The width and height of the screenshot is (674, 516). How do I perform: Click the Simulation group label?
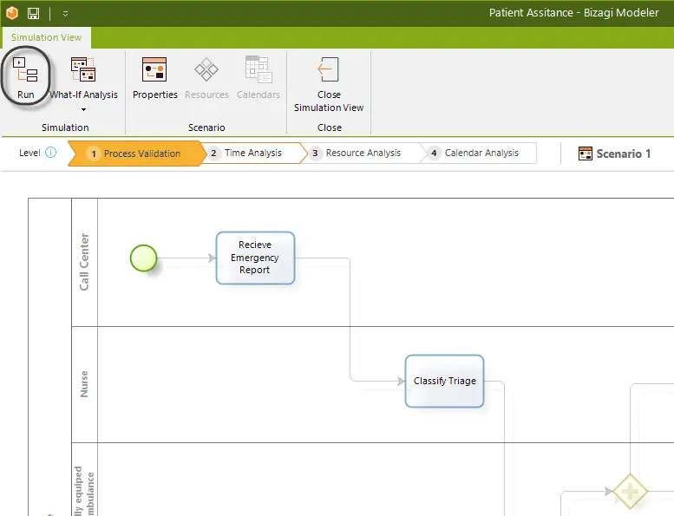coord(65,127)
